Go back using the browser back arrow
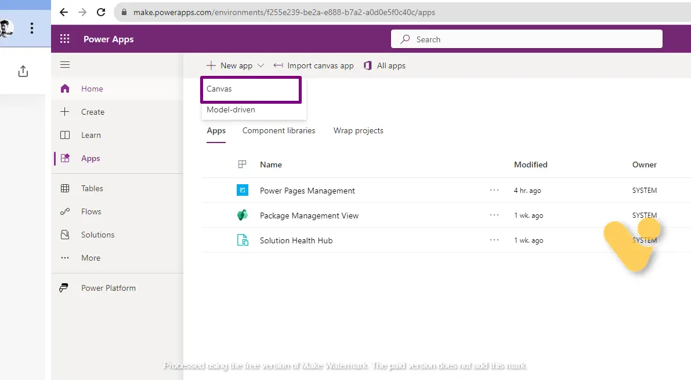The width and height of the screenshot is (691, 380). tap(64, 12)
